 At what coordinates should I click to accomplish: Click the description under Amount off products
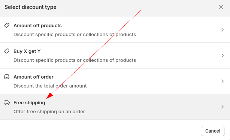tap(75, 35)
